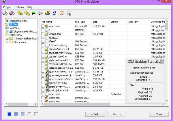The height and width of the screenshot is (121, 173).
Task: Click the grayed info toolbar icon
Action: coord(68,13)
